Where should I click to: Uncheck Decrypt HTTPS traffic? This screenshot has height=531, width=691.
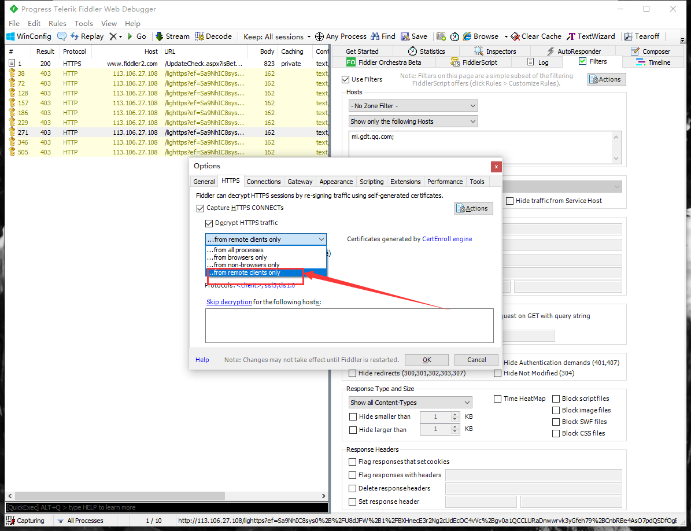click(209, 223)
